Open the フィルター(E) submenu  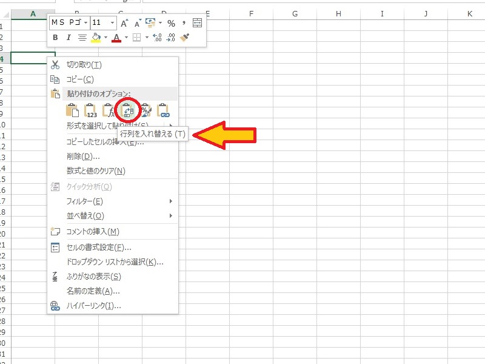(x=85, y=201)
